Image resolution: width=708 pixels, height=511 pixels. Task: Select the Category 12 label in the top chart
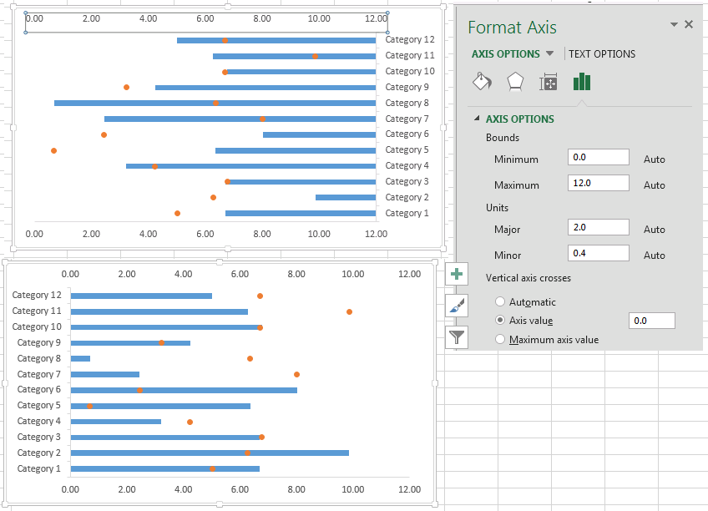pos(410,40)
